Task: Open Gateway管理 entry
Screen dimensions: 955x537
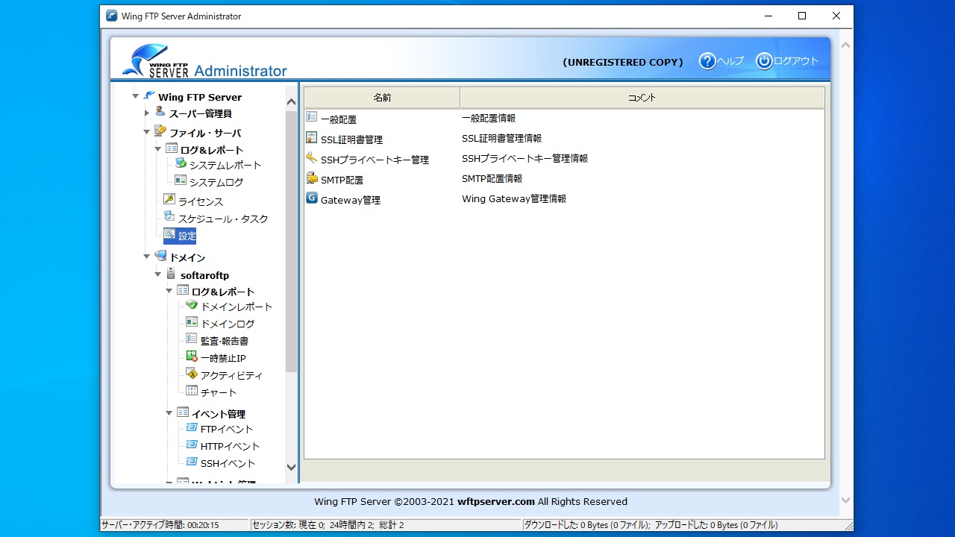Action: [351, 200]
